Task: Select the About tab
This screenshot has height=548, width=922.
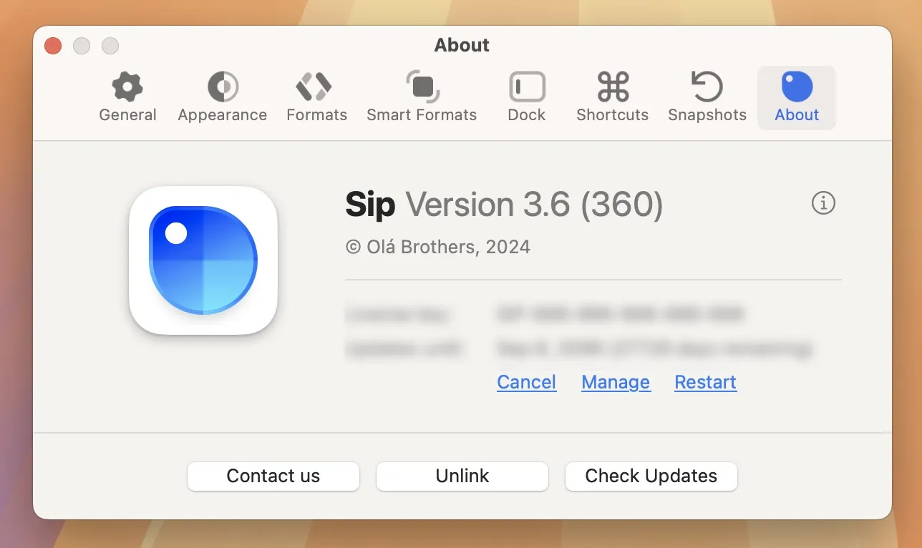Action: tap(797, 98)
